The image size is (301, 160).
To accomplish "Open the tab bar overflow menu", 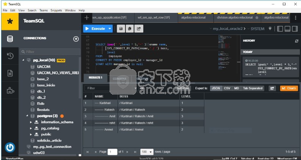I will 296,18.
